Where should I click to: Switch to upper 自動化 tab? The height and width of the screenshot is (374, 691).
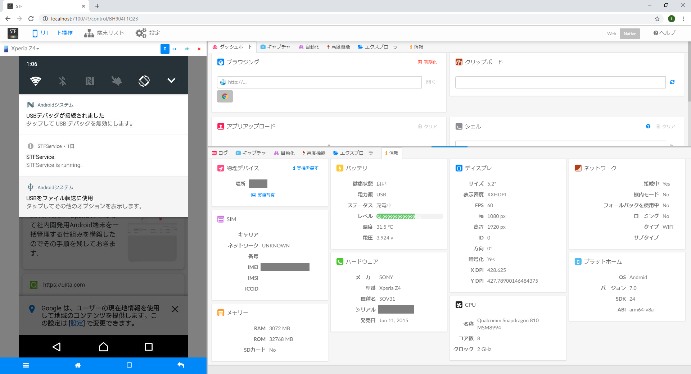click(309, 47)
